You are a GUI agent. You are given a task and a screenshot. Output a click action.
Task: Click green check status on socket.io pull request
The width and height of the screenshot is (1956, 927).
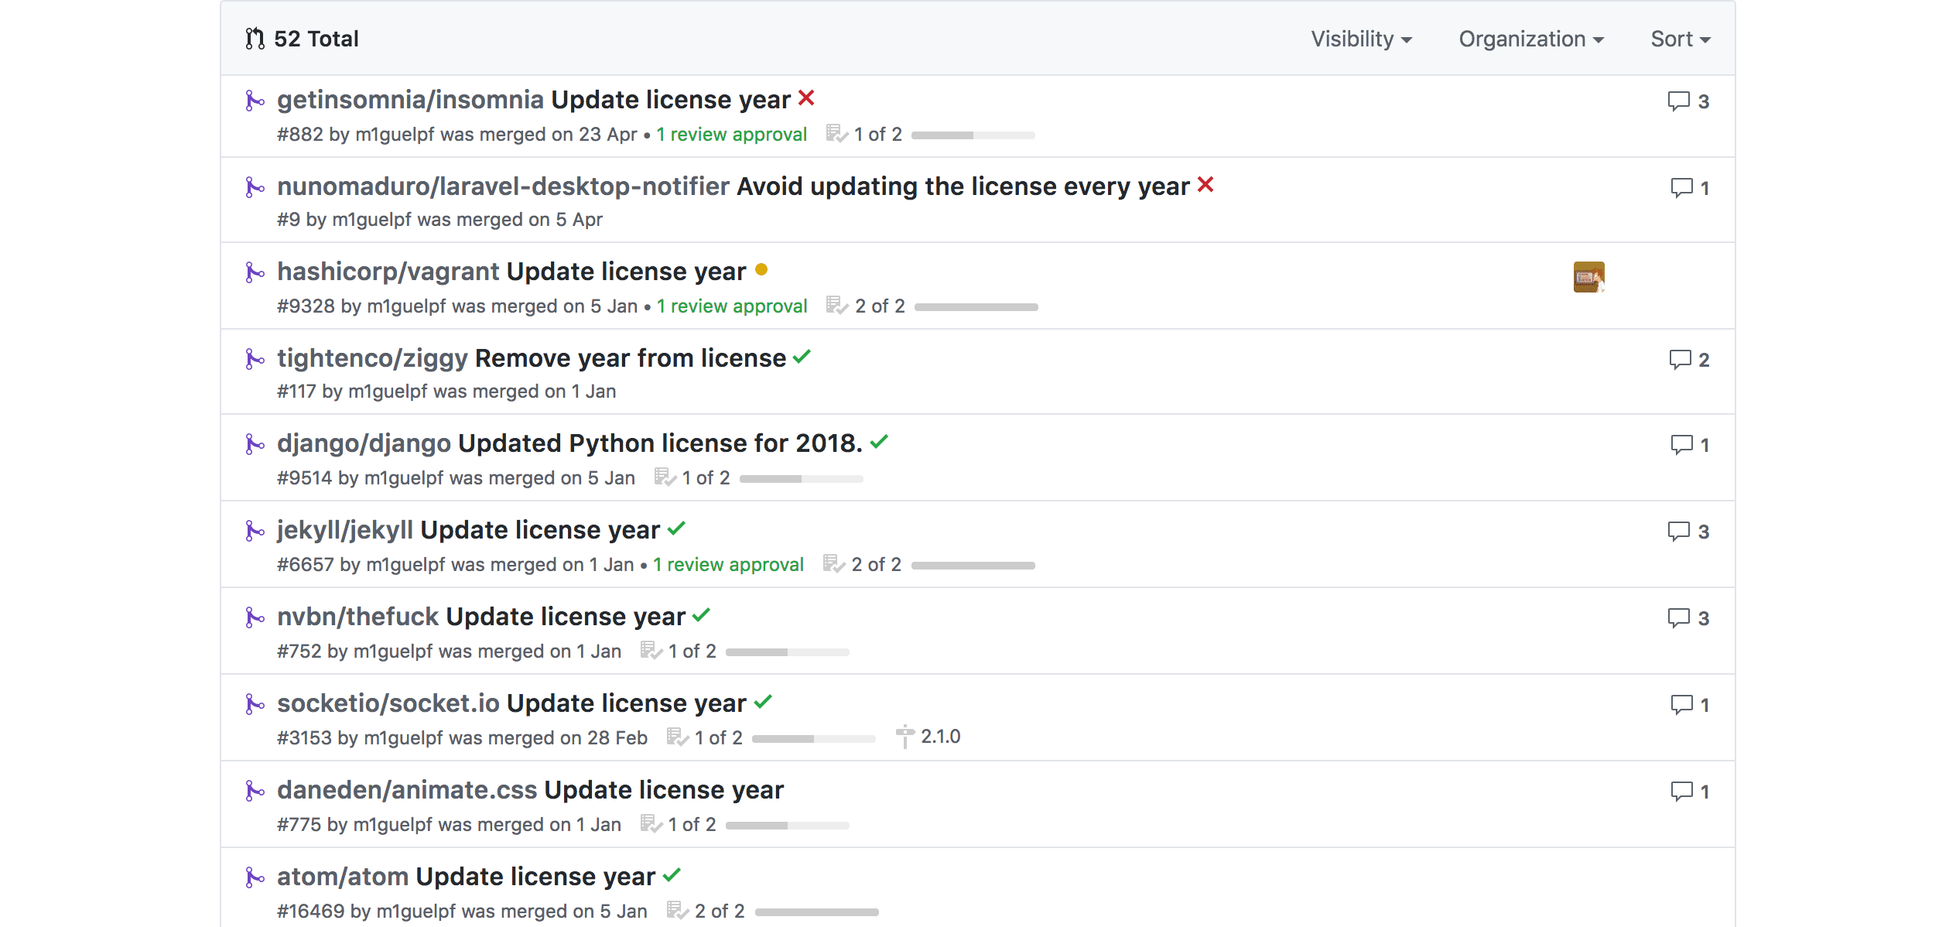tap(763, 702)
